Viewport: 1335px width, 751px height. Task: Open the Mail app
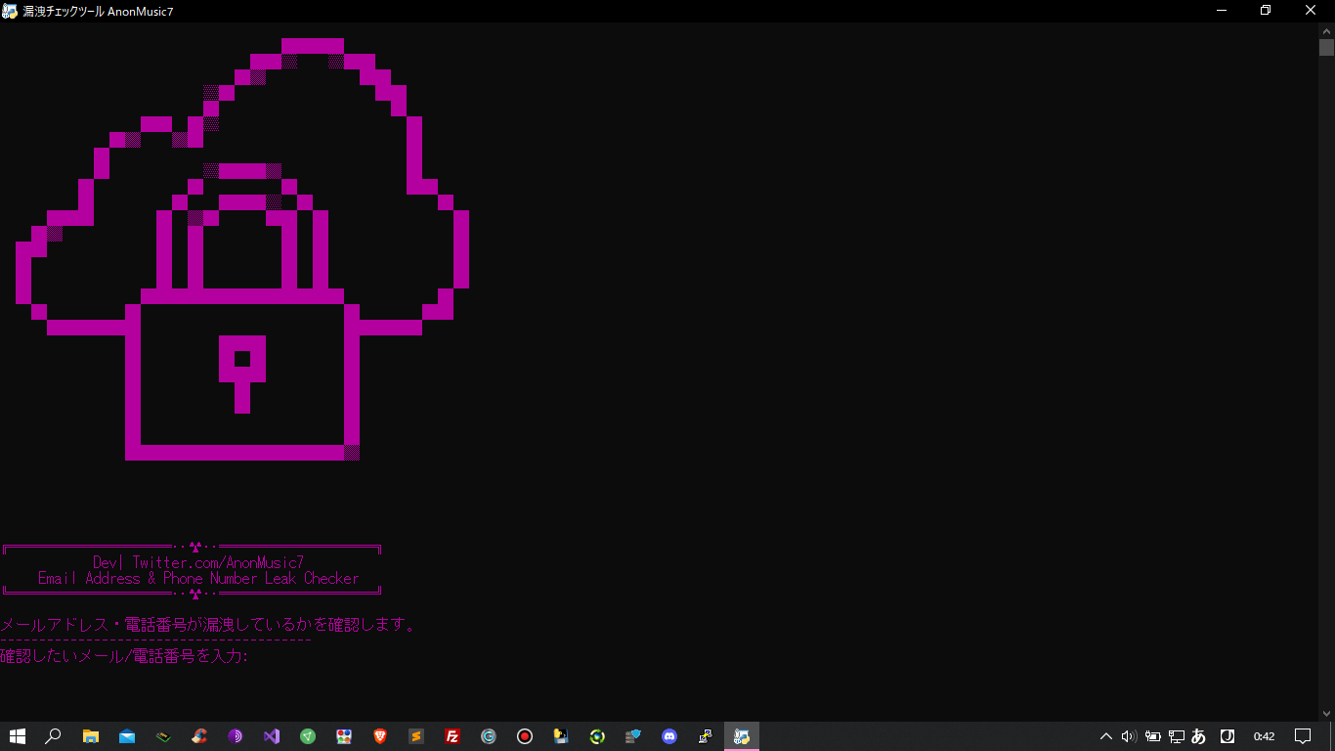126,736
